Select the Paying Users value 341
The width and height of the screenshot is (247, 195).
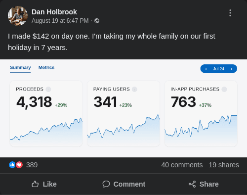pyautogui.click(x=105, y=102)
